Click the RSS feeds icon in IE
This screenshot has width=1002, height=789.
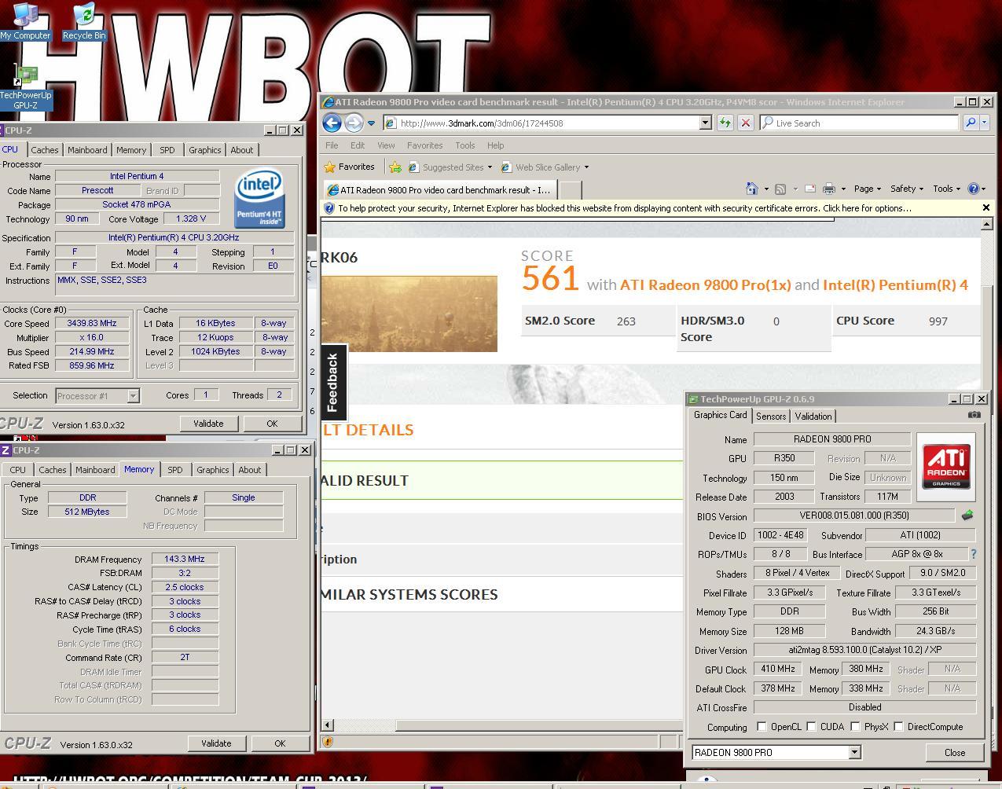pos(780,189)
